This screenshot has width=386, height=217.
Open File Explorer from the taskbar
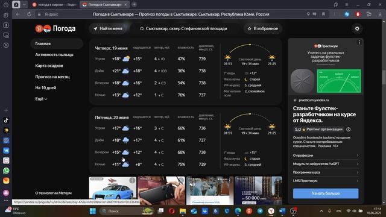click(183, 211)
